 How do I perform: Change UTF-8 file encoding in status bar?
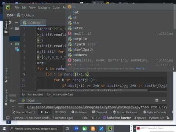point(96,118)
